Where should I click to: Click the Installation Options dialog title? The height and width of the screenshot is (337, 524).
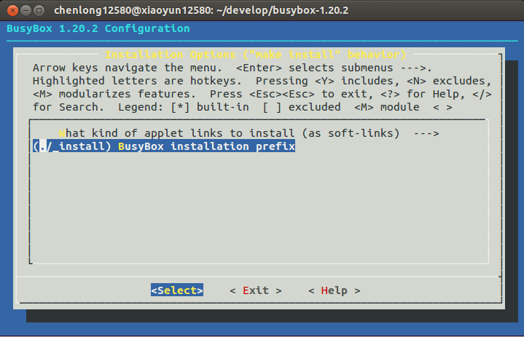256,55
